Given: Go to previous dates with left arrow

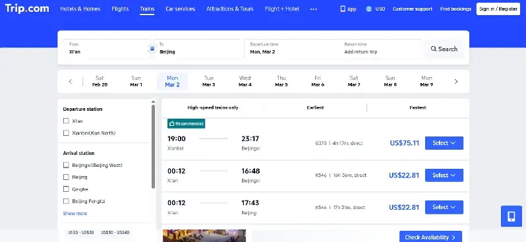Looking at the screenshot, I should pyautogui.click(x=70, y=81).
